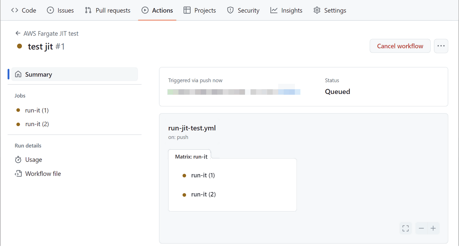This screenshot has height=248, width=459.
Task: Switch to the Projects tab
Action: (200, 10)
